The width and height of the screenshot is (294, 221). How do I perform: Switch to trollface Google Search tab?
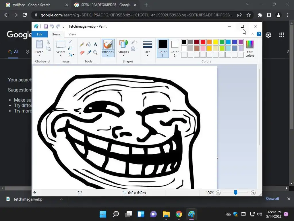click(x=37, y=5)
